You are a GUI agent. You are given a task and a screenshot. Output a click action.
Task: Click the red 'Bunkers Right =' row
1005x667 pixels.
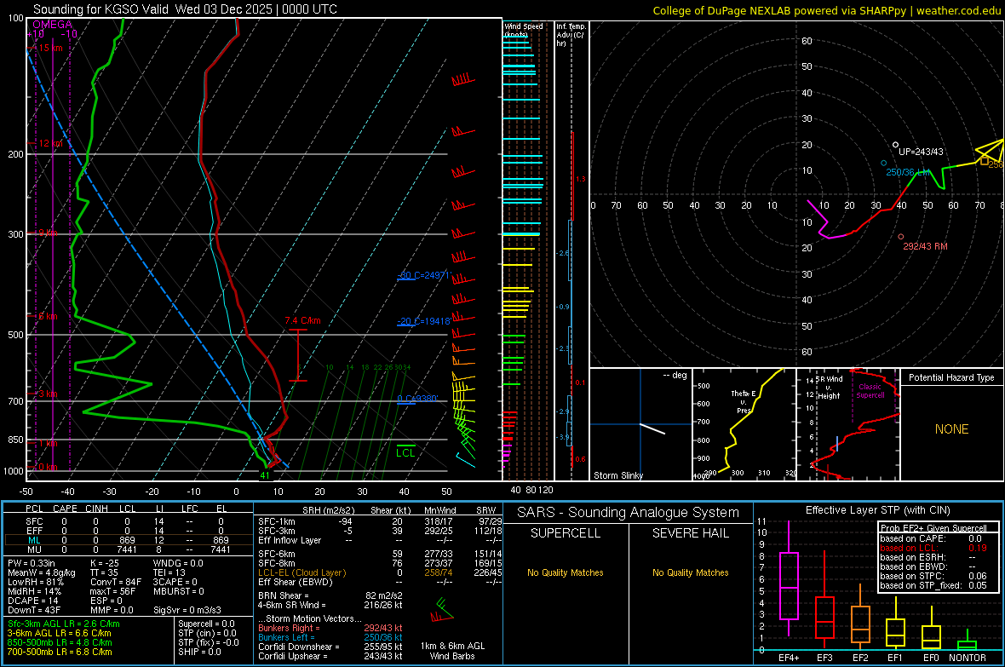(330, 628)
